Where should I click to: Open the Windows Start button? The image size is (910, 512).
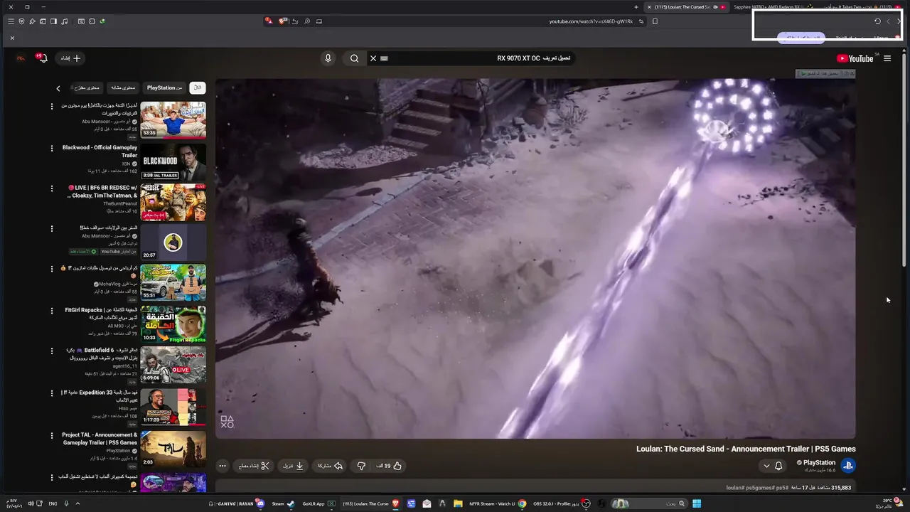[x=697, y=503]
